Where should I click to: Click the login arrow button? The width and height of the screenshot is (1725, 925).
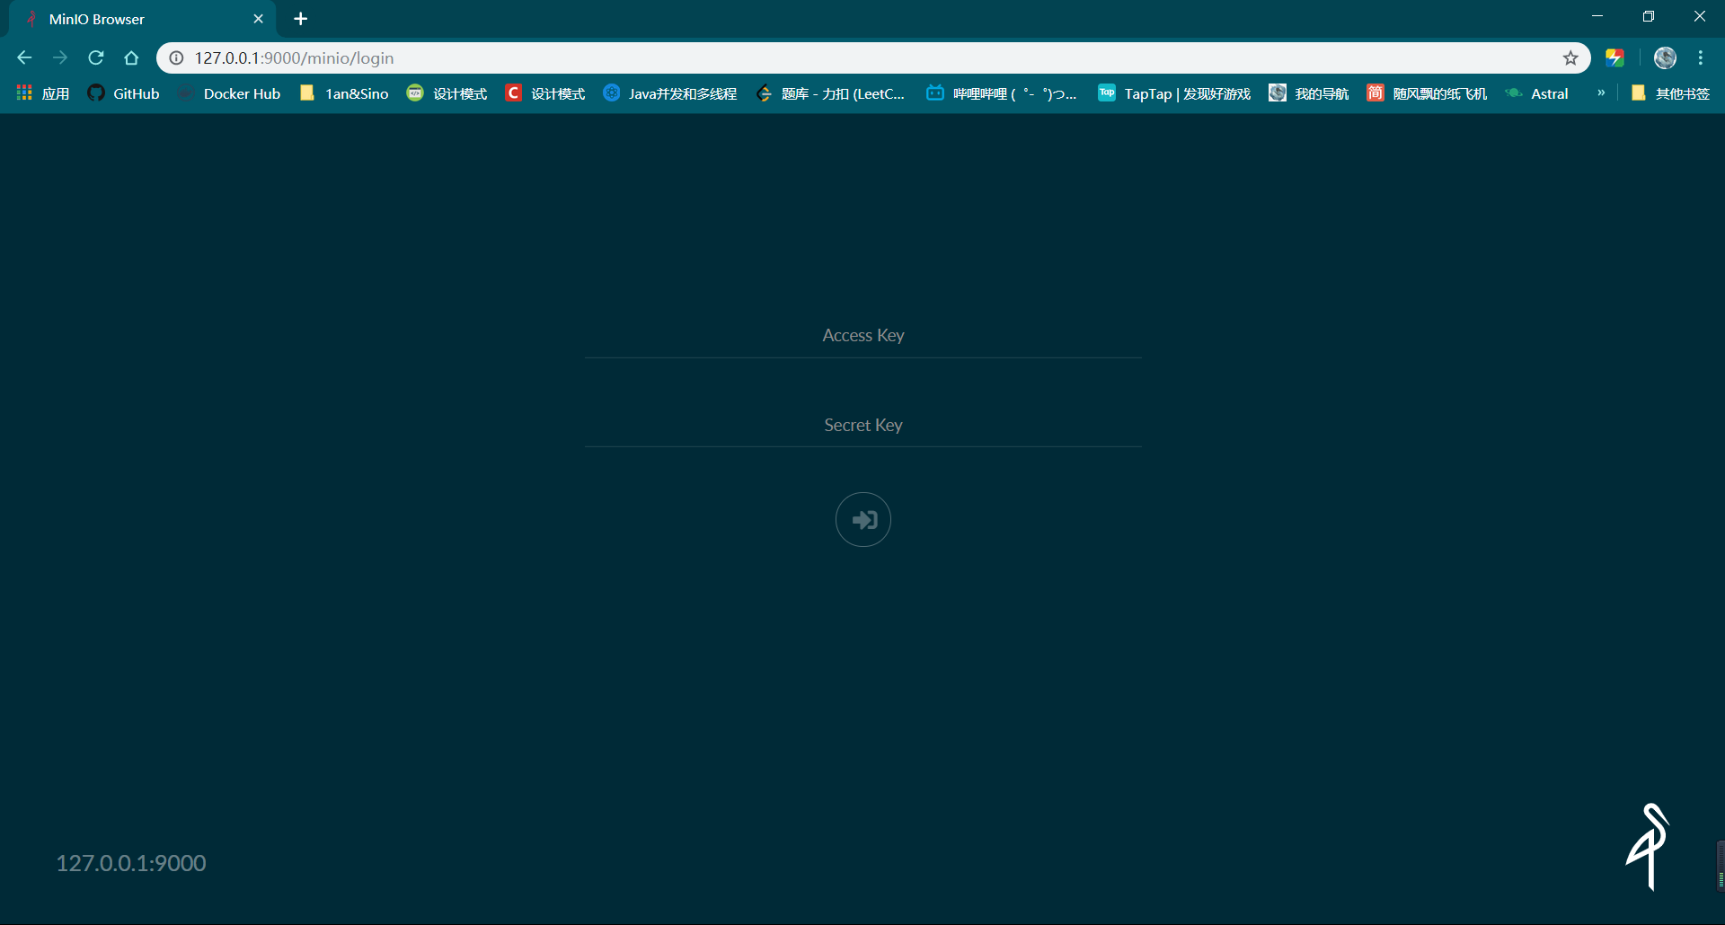click(x=862, y=519)
